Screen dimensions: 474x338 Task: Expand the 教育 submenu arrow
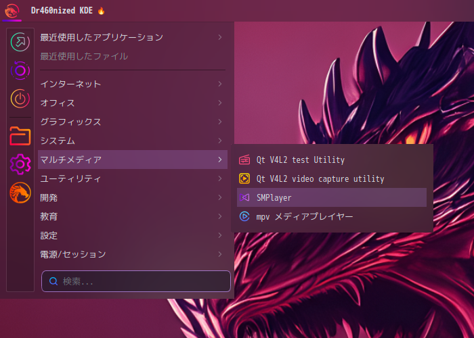[220, 216]
